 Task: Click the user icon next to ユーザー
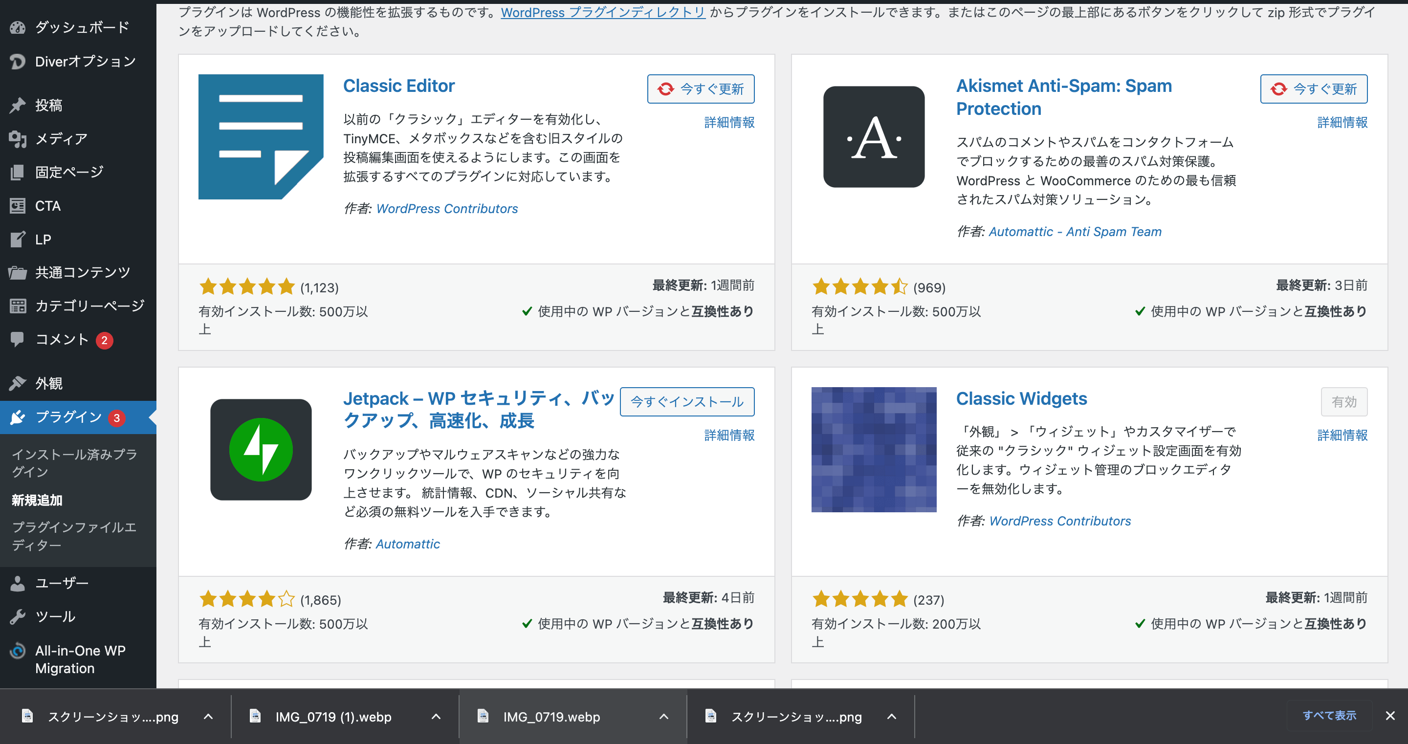18,583
